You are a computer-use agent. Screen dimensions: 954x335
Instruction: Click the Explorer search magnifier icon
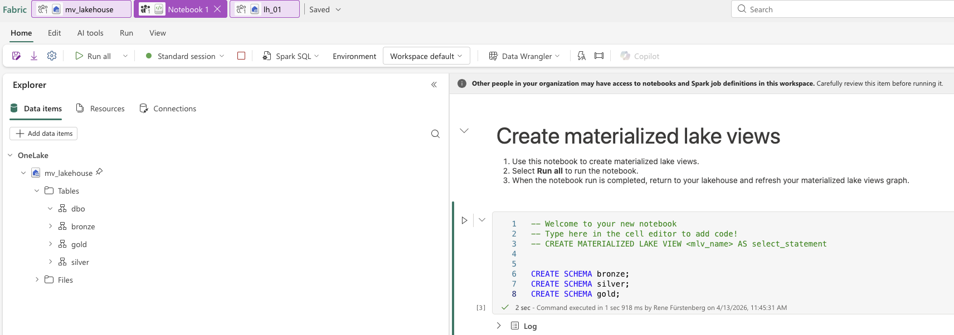tap(435, 134)
